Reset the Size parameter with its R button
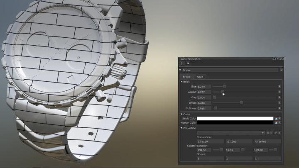This screenshot has width=299, height=168. [x=279, y=86]
